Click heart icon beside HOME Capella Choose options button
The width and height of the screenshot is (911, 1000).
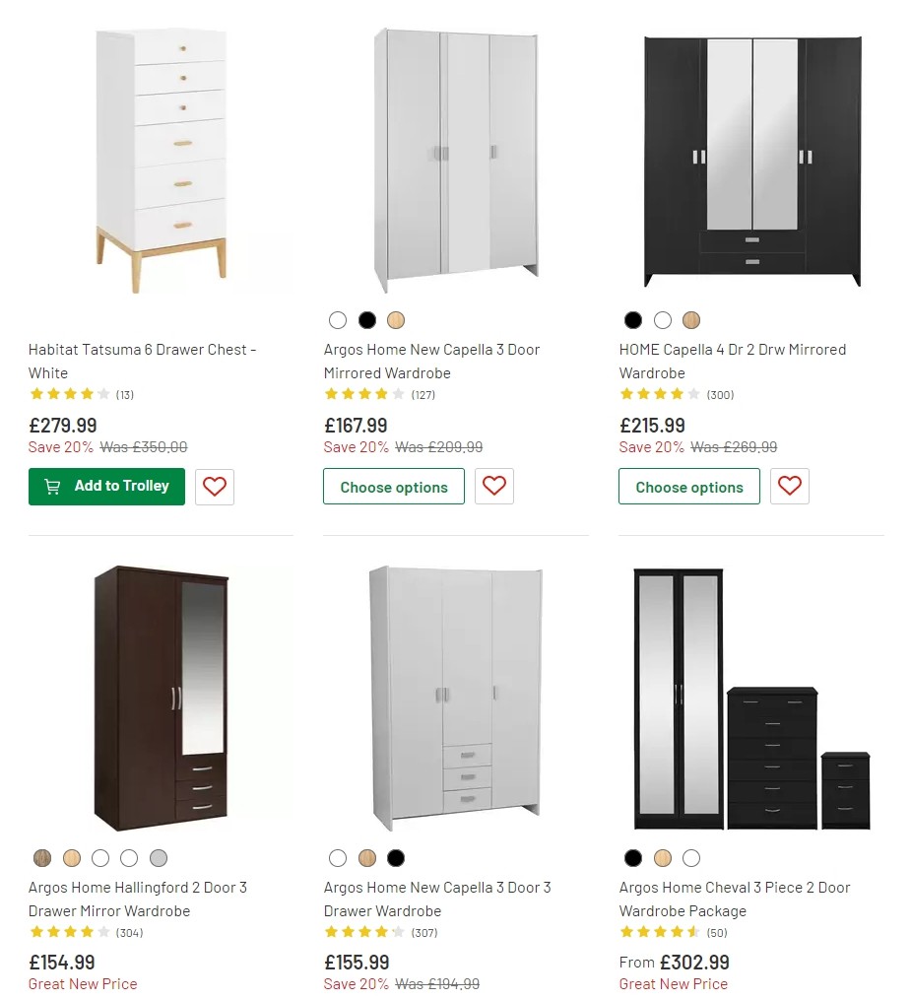[789, 486]
